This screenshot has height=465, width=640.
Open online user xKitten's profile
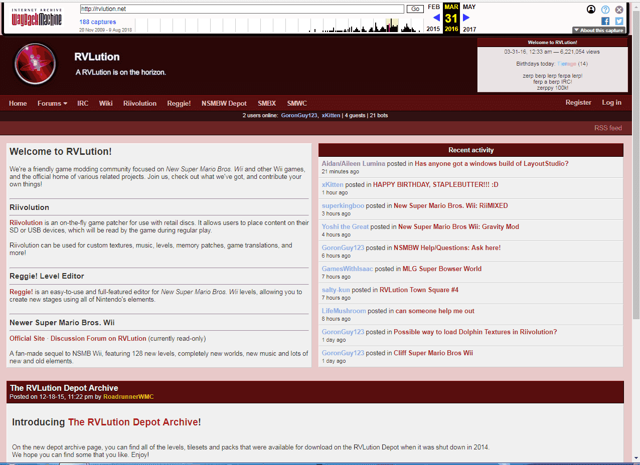pyautogui.click(x=331, y=115)
